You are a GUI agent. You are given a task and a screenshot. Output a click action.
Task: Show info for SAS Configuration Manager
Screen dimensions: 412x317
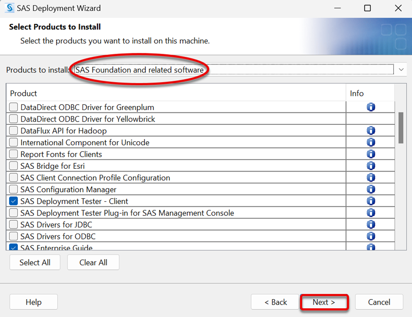tap(371, 189)
